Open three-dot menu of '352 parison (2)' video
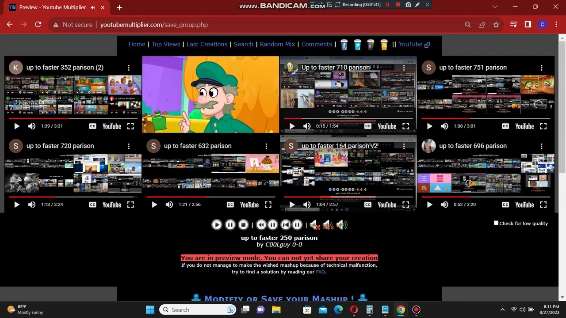 129,68
